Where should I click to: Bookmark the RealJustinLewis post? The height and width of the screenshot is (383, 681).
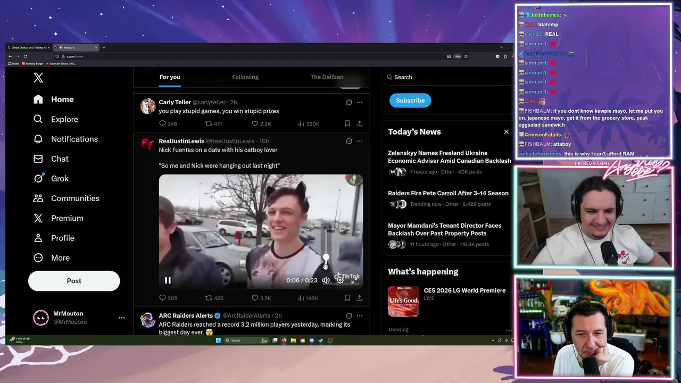[x=347, y=298]
